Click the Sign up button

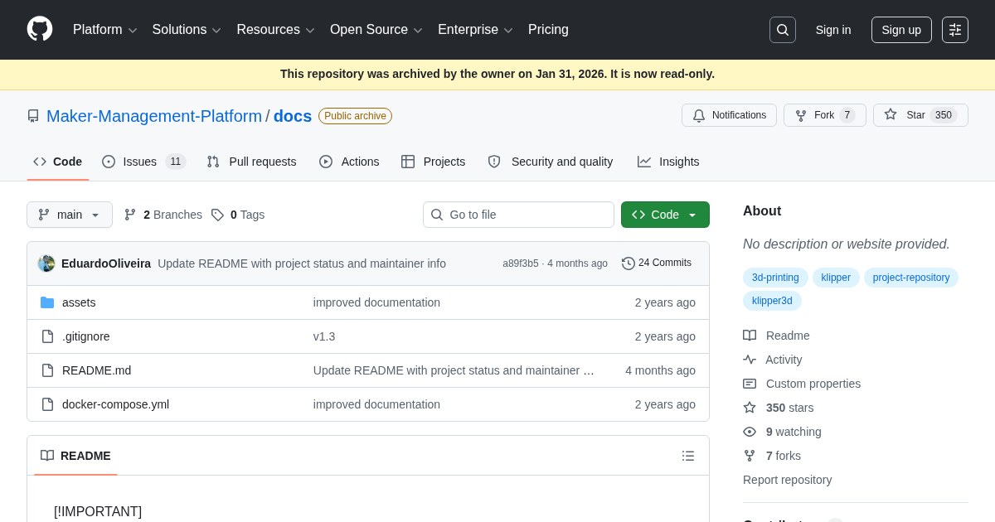(901, 30)
